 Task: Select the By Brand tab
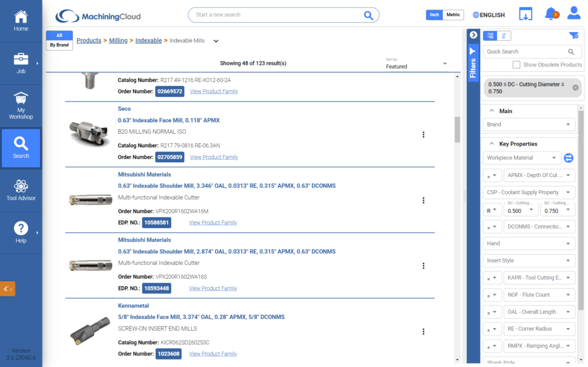[59, 45]
